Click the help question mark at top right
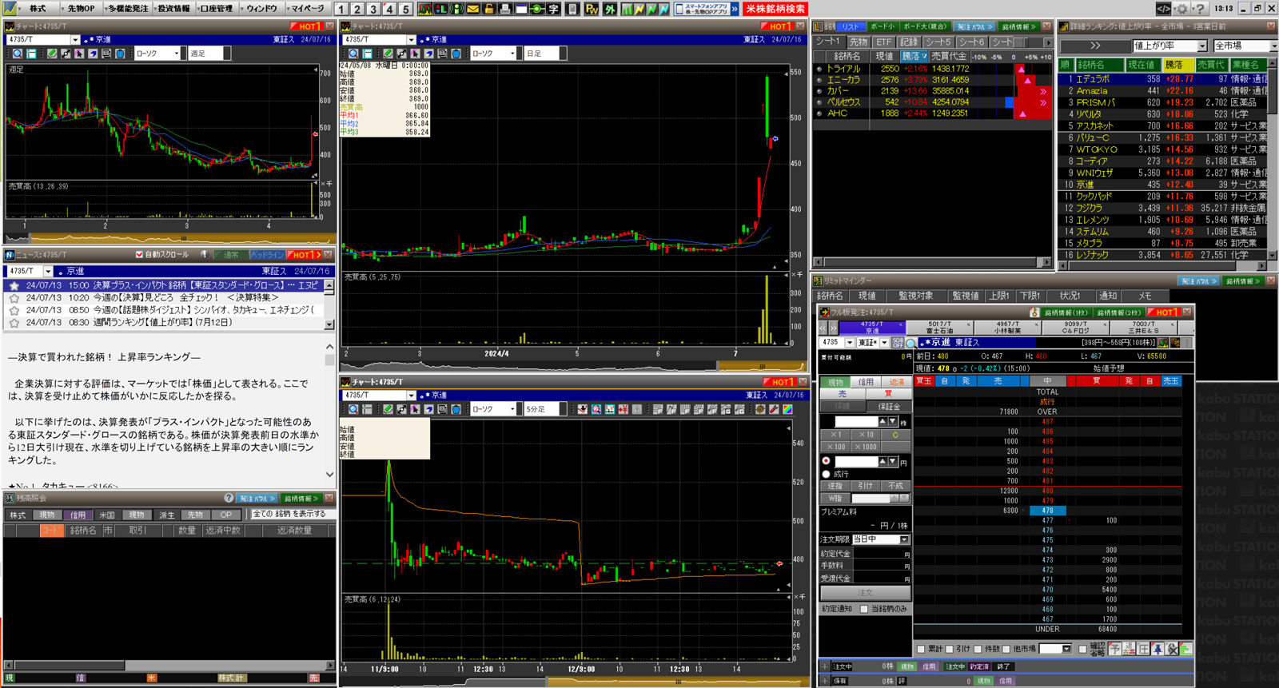Image resolution: width=1279 pixels, height=688 pixels. click(1199, 9)
